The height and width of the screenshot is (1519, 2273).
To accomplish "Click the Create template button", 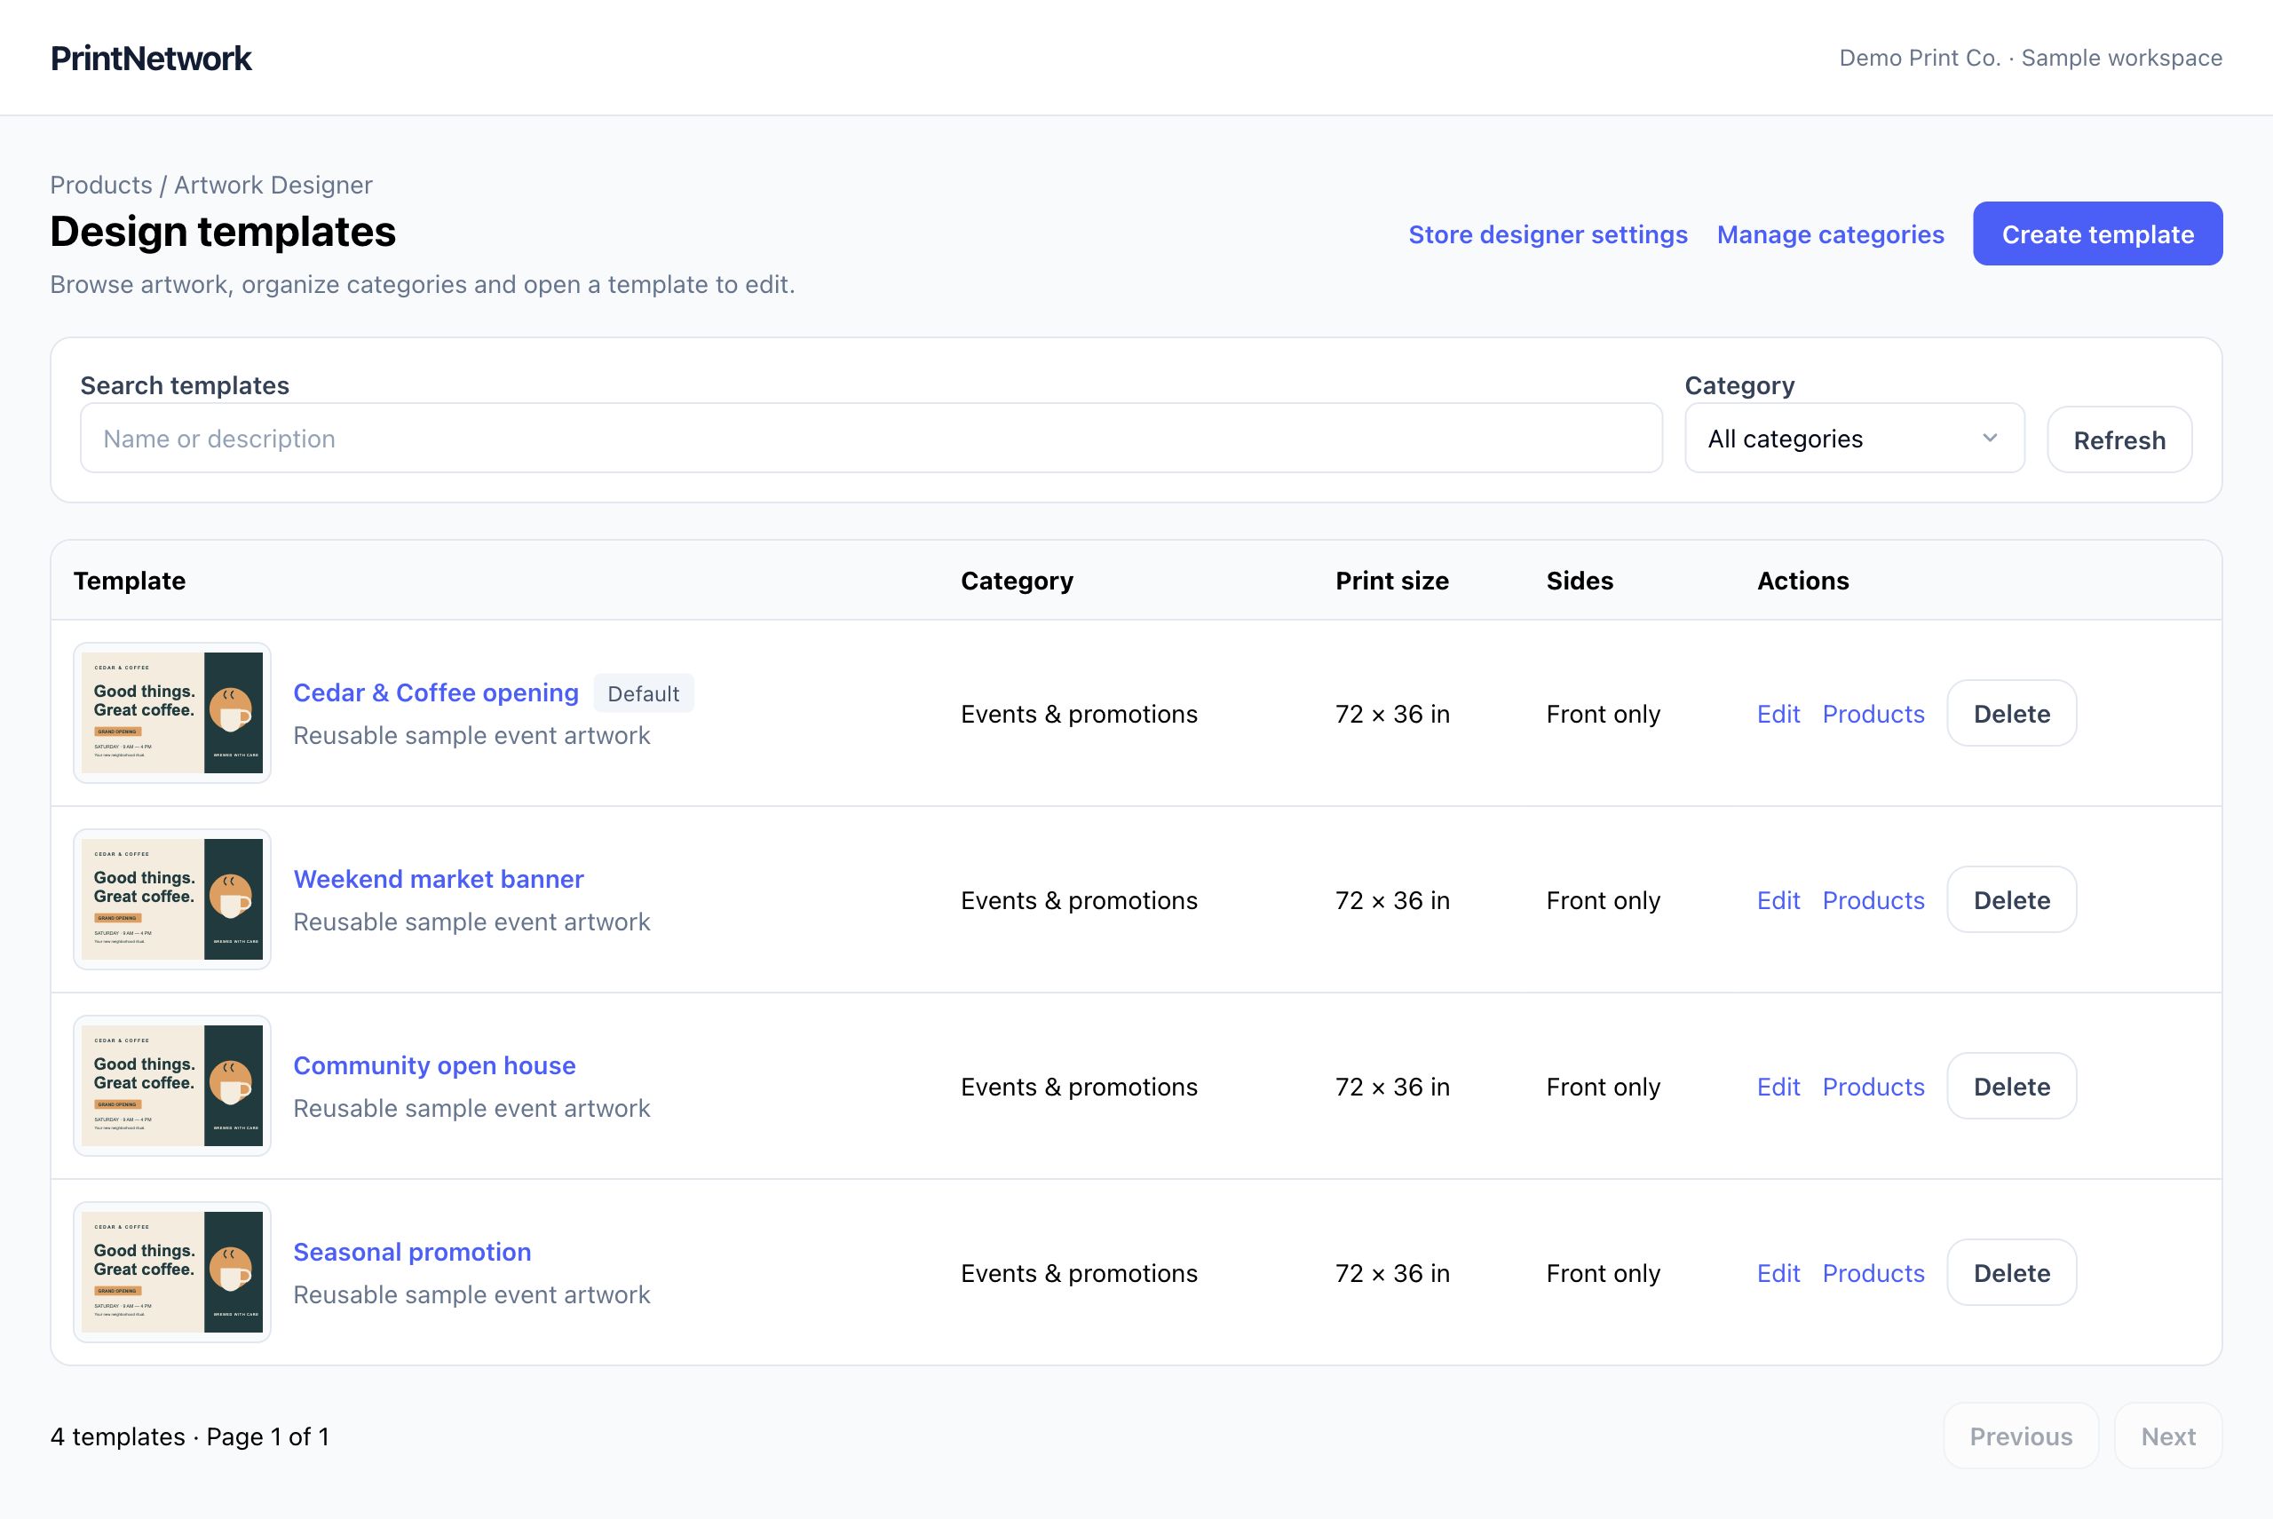I will tap(2097, 233).
